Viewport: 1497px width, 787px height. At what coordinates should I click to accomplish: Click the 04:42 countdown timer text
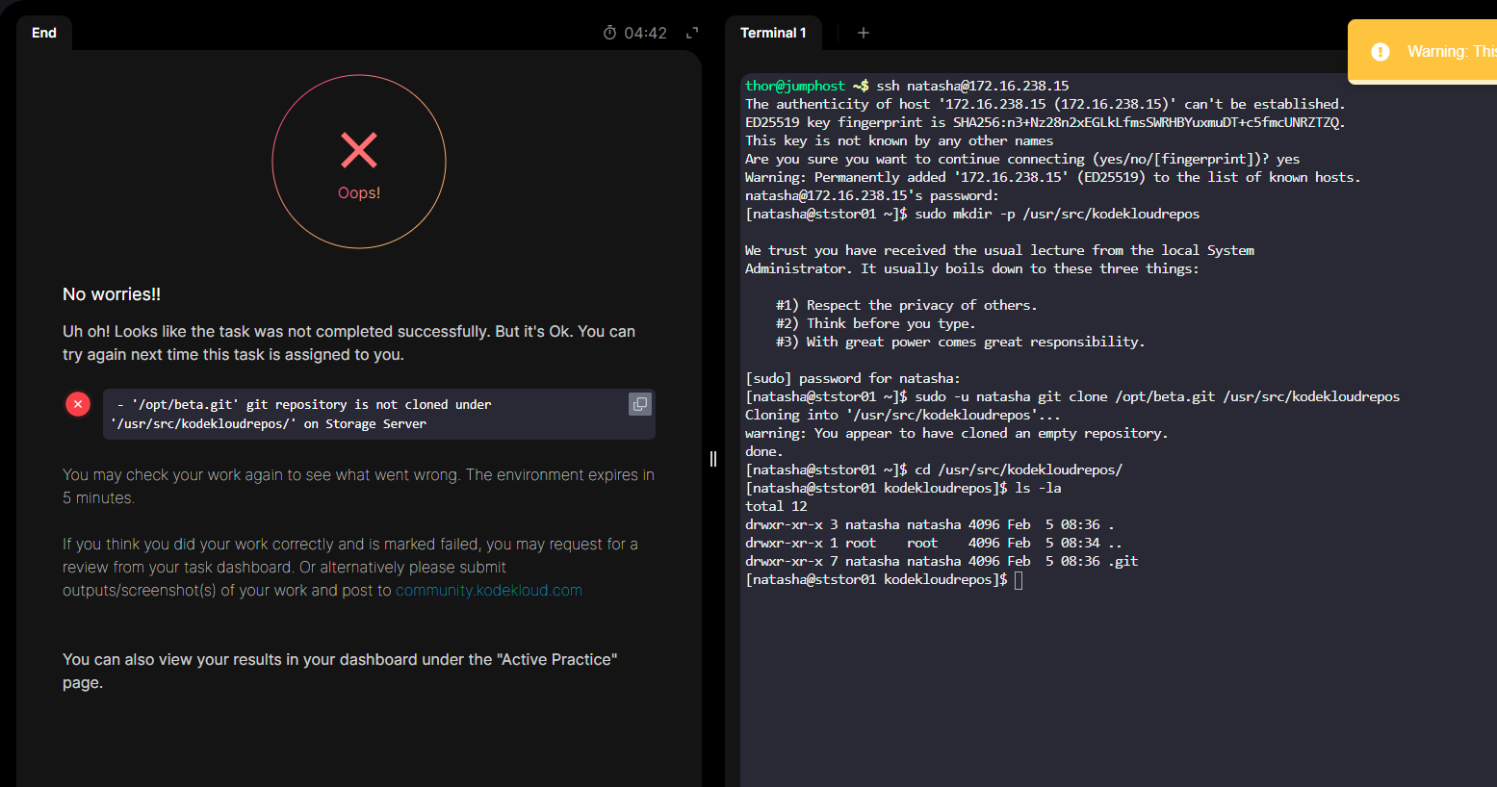pyautogui.click(x=645, y=33)
